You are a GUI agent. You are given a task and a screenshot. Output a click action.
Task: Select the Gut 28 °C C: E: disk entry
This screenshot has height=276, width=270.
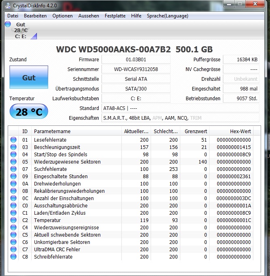(x=21, y=30)
